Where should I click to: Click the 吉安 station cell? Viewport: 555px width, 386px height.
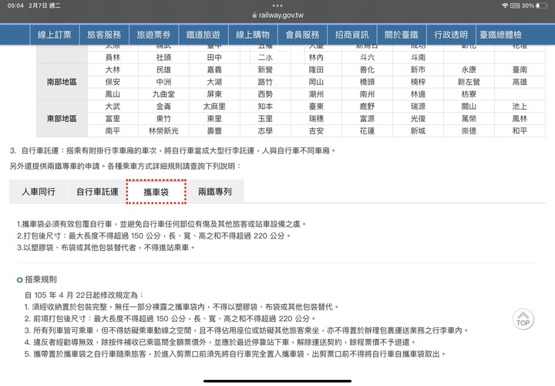(316, 130)
